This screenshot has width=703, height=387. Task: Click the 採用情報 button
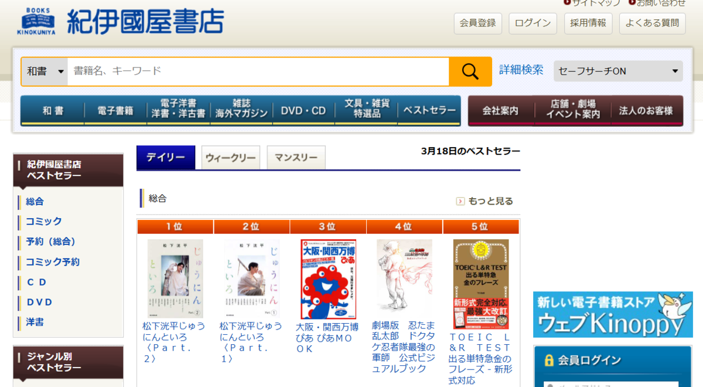(588, 23)
